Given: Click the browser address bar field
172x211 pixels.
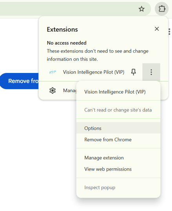Looking at the screenshot, I should [x=75, y=9].
